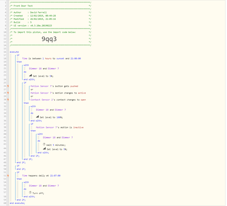Viewport: 227px width, 206px height.
Task: Click the lightning bolt icon on line 28
Action: 8,93
